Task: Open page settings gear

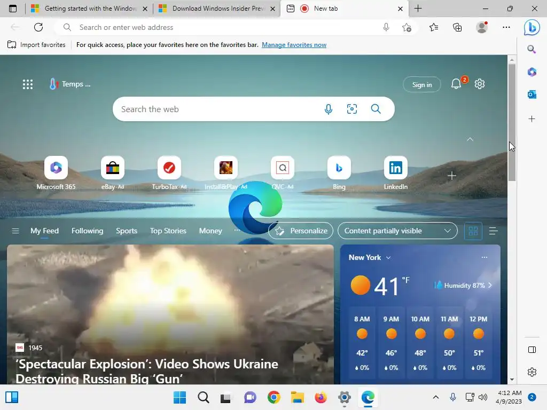Action: point(480,84)
